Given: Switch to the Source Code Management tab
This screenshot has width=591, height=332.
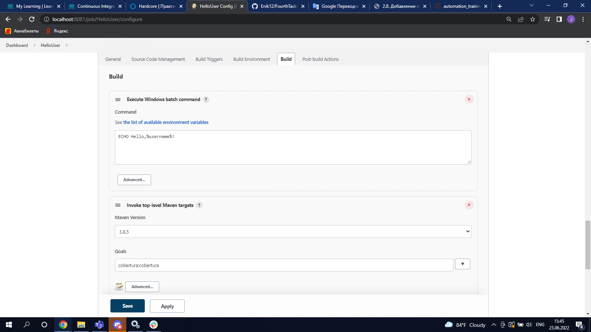Looking at the screenshot, I should 158,59.
